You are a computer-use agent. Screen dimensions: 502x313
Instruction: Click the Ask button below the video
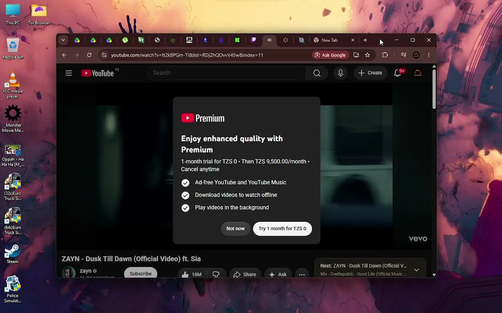tap(278, 274)
